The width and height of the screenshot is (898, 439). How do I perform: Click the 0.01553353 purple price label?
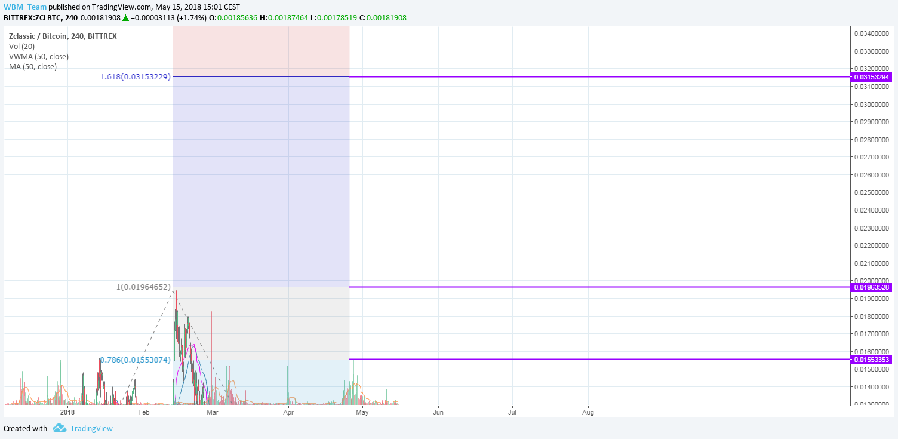tap(872, 360)
